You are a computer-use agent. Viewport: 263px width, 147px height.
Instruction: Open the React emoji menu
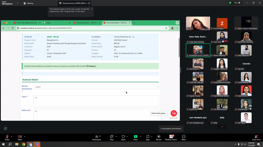click(x=123, y=138)
